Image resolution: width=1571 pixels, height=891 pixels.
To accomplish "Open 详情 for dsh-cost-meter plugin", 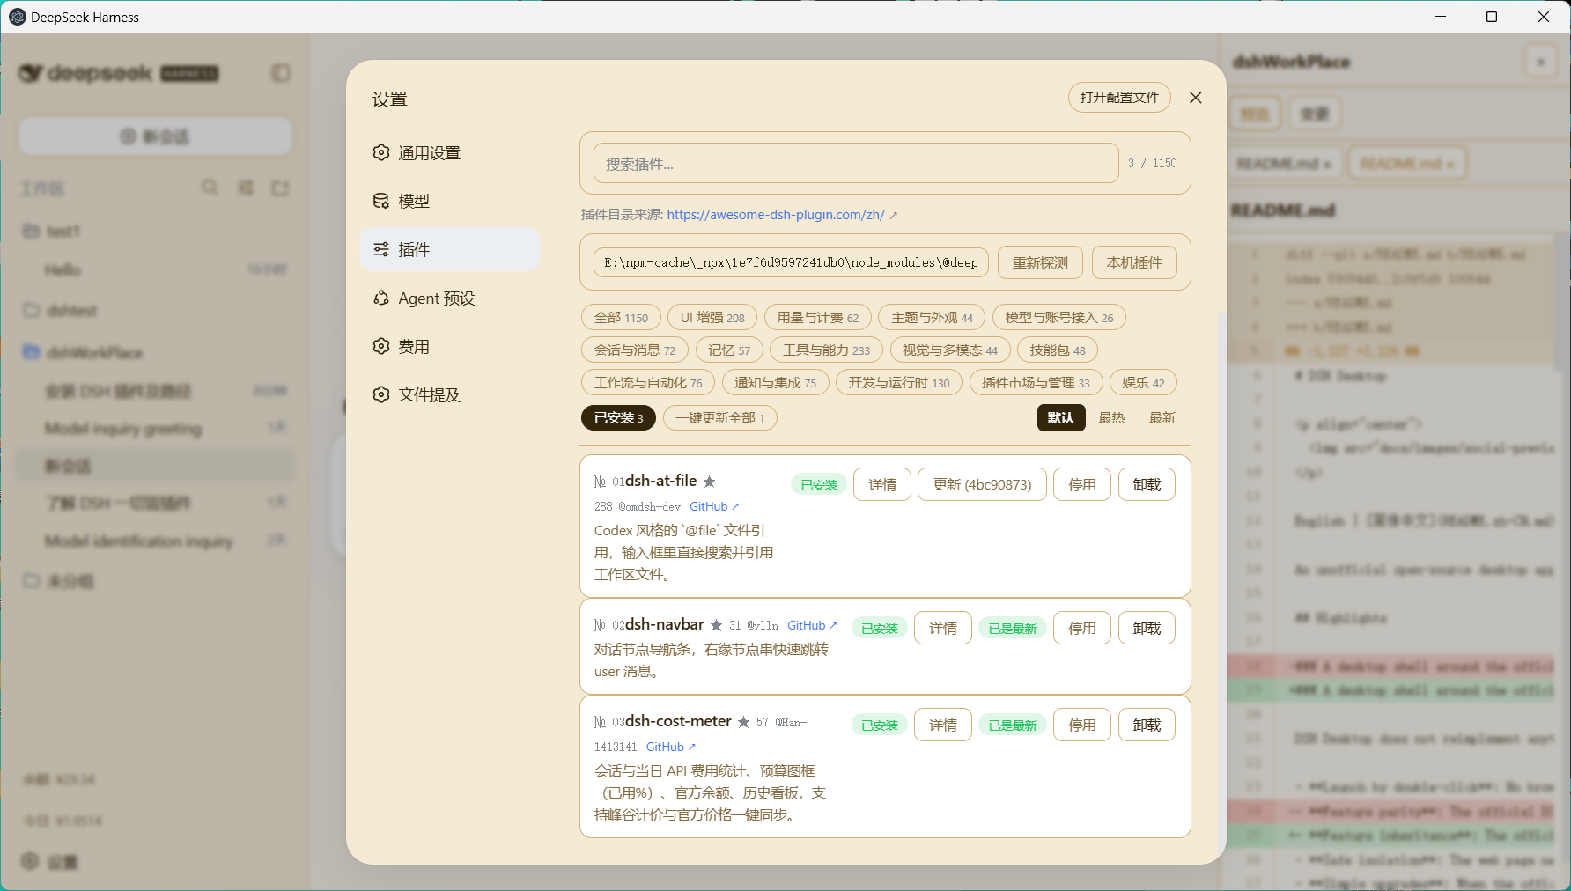I will pos(943,725).
